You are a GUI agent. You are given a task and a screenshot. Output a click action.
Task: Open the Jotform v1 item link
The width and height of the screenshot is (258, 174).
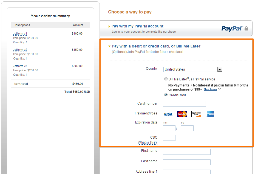(x=20, y=34)
